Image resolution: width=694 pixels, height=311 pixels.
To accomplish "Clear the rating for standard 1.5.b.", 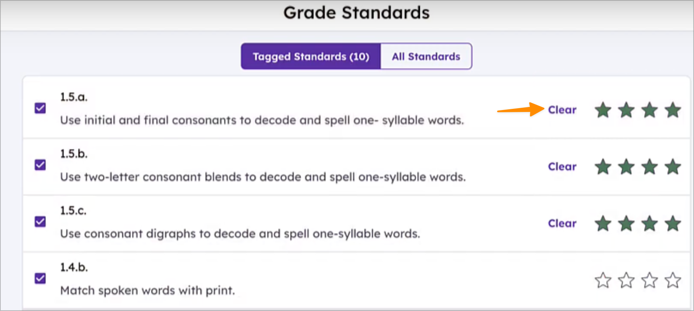I will pyautogui.click(x=562, y=167).
